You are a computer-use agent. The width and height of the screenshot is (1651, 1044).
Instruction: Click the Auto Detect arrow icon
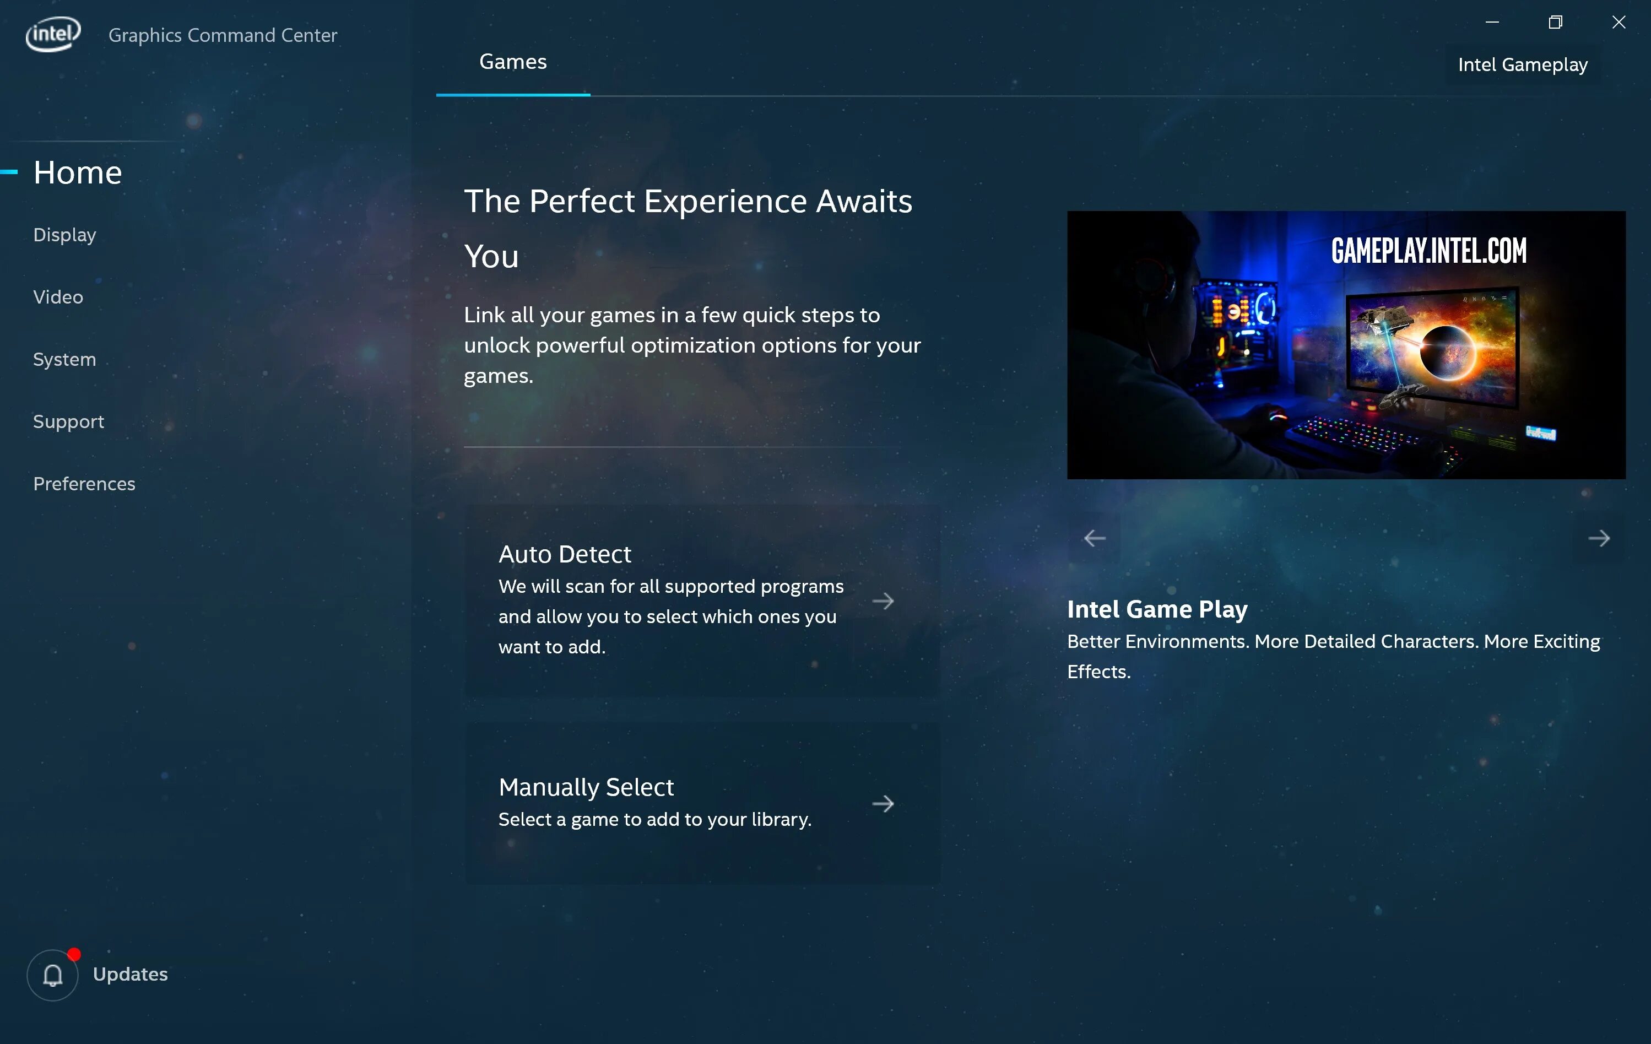pyautogui.click(x=883, y=601)
